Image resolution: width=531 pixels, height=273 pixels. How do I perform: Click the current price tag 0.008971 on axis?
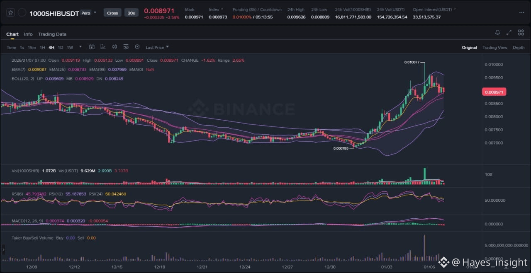click(x=494, y=92)
